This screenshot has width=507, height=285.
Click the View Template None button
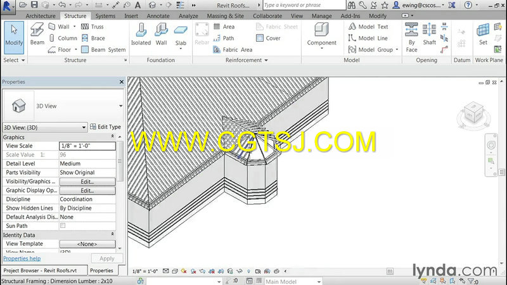pyautogui.click(x=87, y=244)
